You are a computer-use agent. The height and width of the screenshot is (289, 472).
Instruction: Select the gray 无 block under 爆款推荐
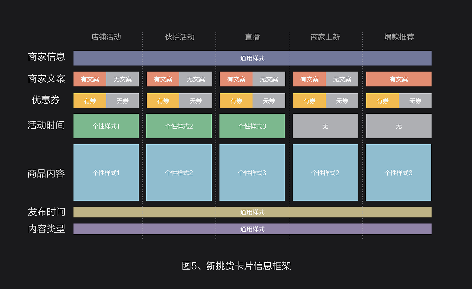[399, 126]
